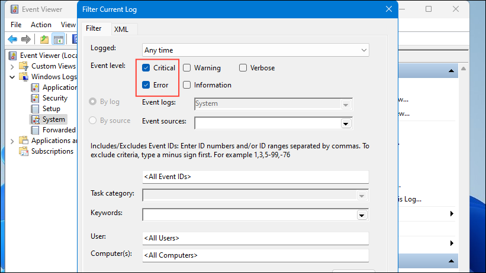Click the Security log icon
Viewport: 486px width, 273px height.
35,98
